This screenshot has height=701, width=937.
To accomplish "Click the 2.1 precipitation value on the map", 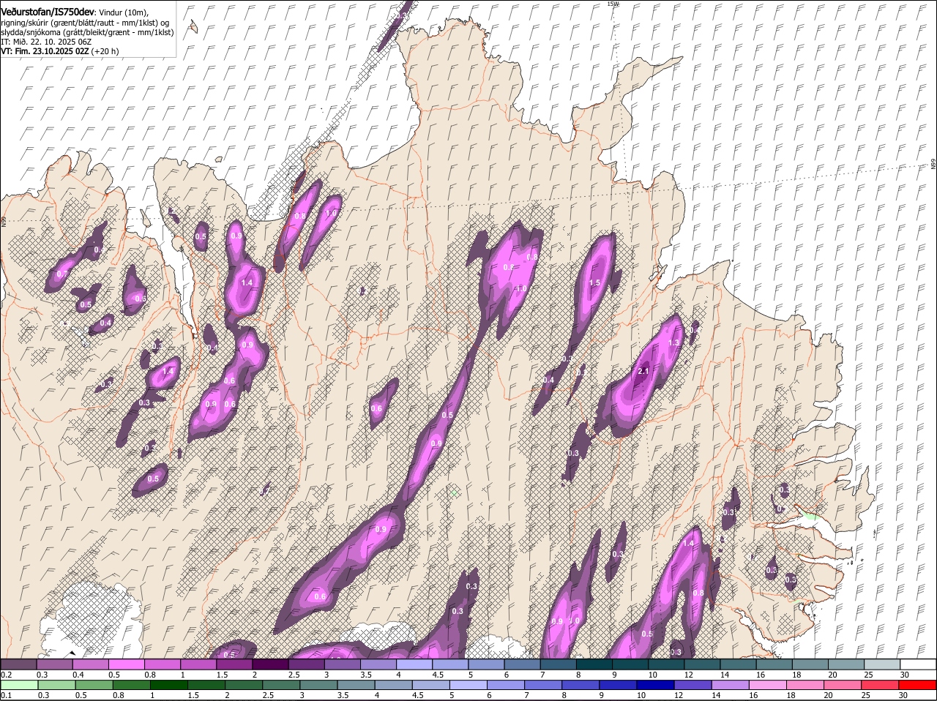I will [643, 372].
